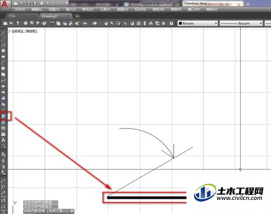This screenshot has width=271, height=214.
Task: Open the 编辑(E) menu
Action: 37,9
